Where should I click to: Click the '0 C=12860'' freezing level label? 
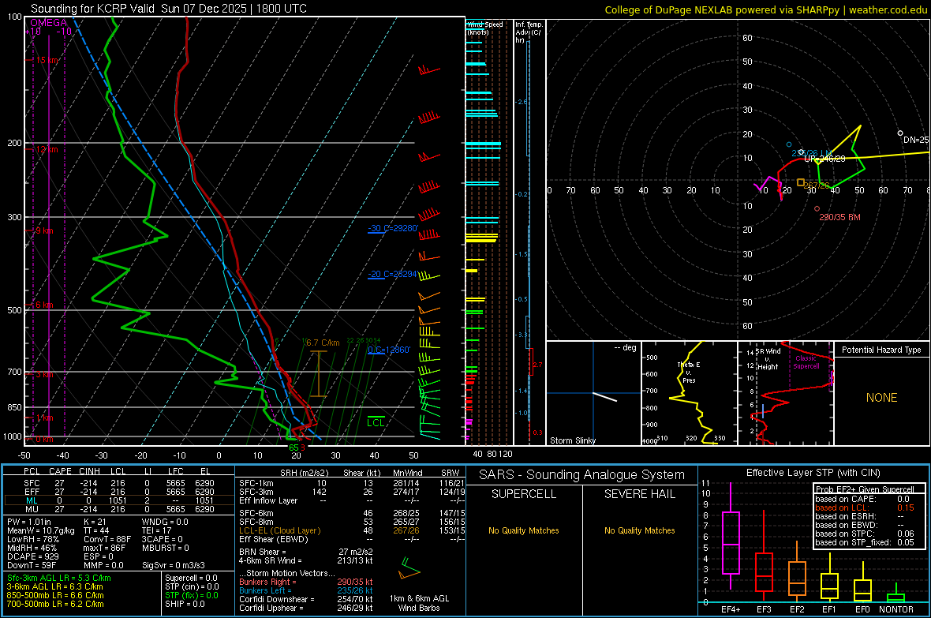point(389,350)
